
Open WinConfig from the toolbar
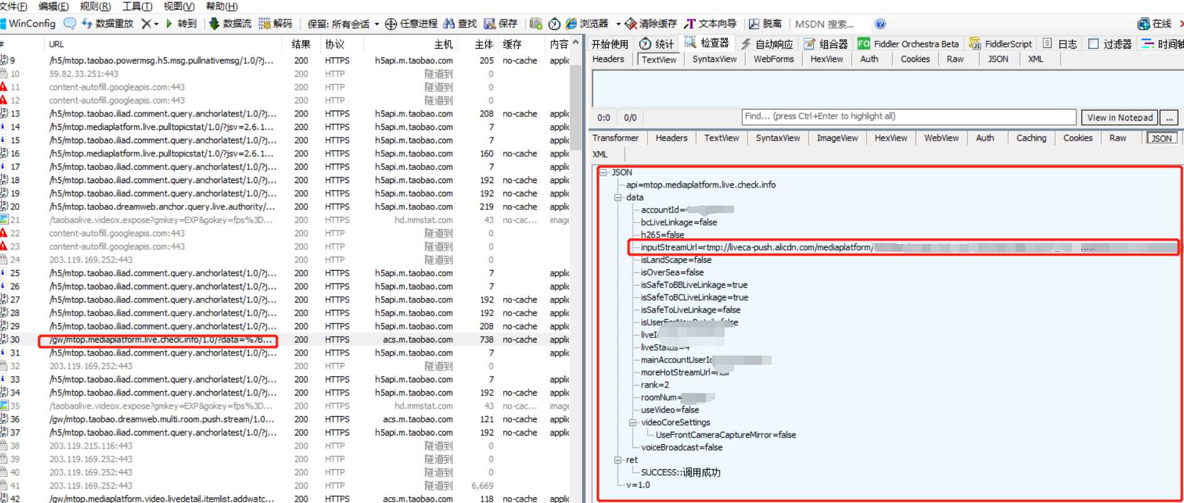[28, 24]
